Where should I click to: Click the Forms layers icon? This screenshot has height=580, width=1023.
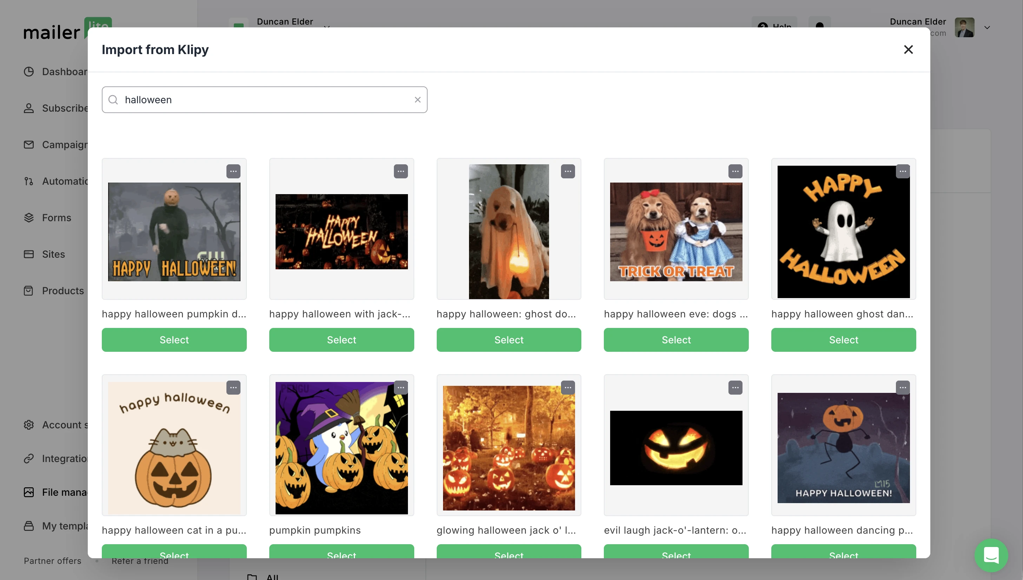pos(29,218)
